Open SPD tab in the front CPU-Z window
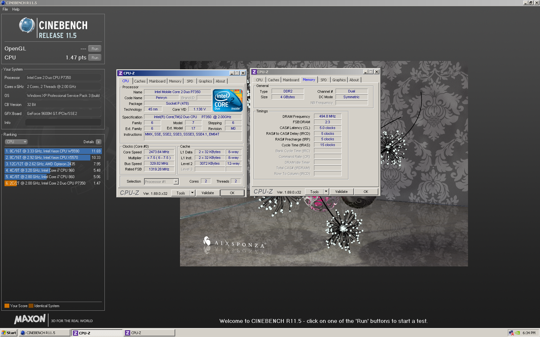Viewport: 540px width, 337px height. tap(190, 81)
